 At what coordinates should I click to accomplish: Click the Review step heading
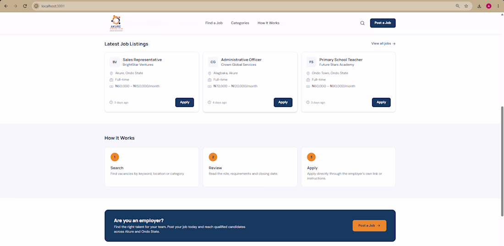tap(215, 168)
